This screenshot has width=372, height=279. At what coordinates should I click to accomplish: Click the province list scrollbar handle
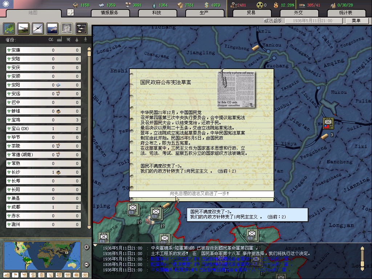point(89,53)
